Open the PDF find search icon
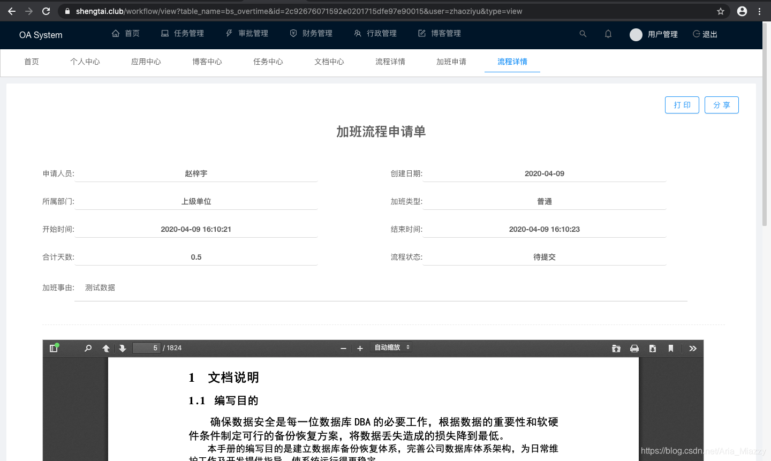This screenshot has height=461, width=771. coord(88,348)
